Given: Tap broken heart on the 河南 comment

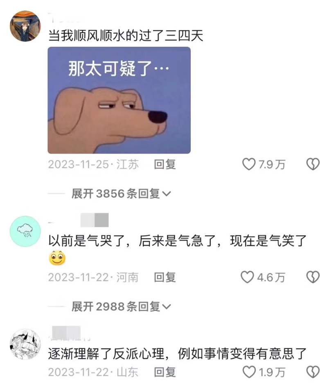Looking at the screenshot, I should point(313,277).
